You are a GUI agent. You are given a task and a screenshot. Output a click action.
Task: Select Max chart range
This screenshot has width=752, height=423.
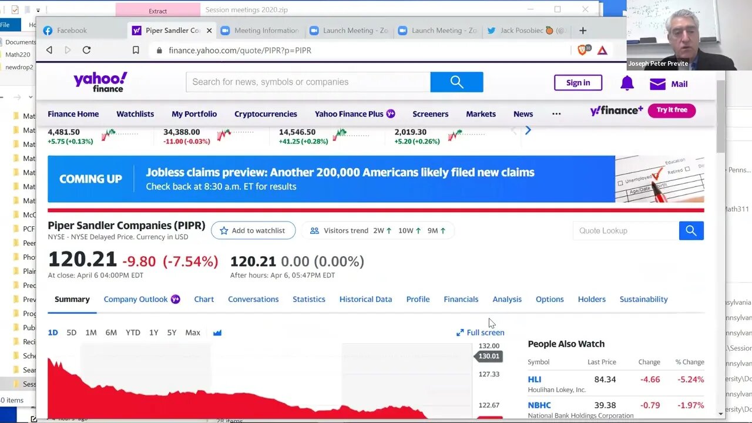(193, 333)
